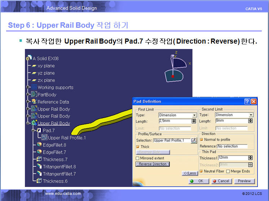Adjust First Limit Length spinner arrows
This screenshot has height=201, width=269.
[x=194, y=121]
